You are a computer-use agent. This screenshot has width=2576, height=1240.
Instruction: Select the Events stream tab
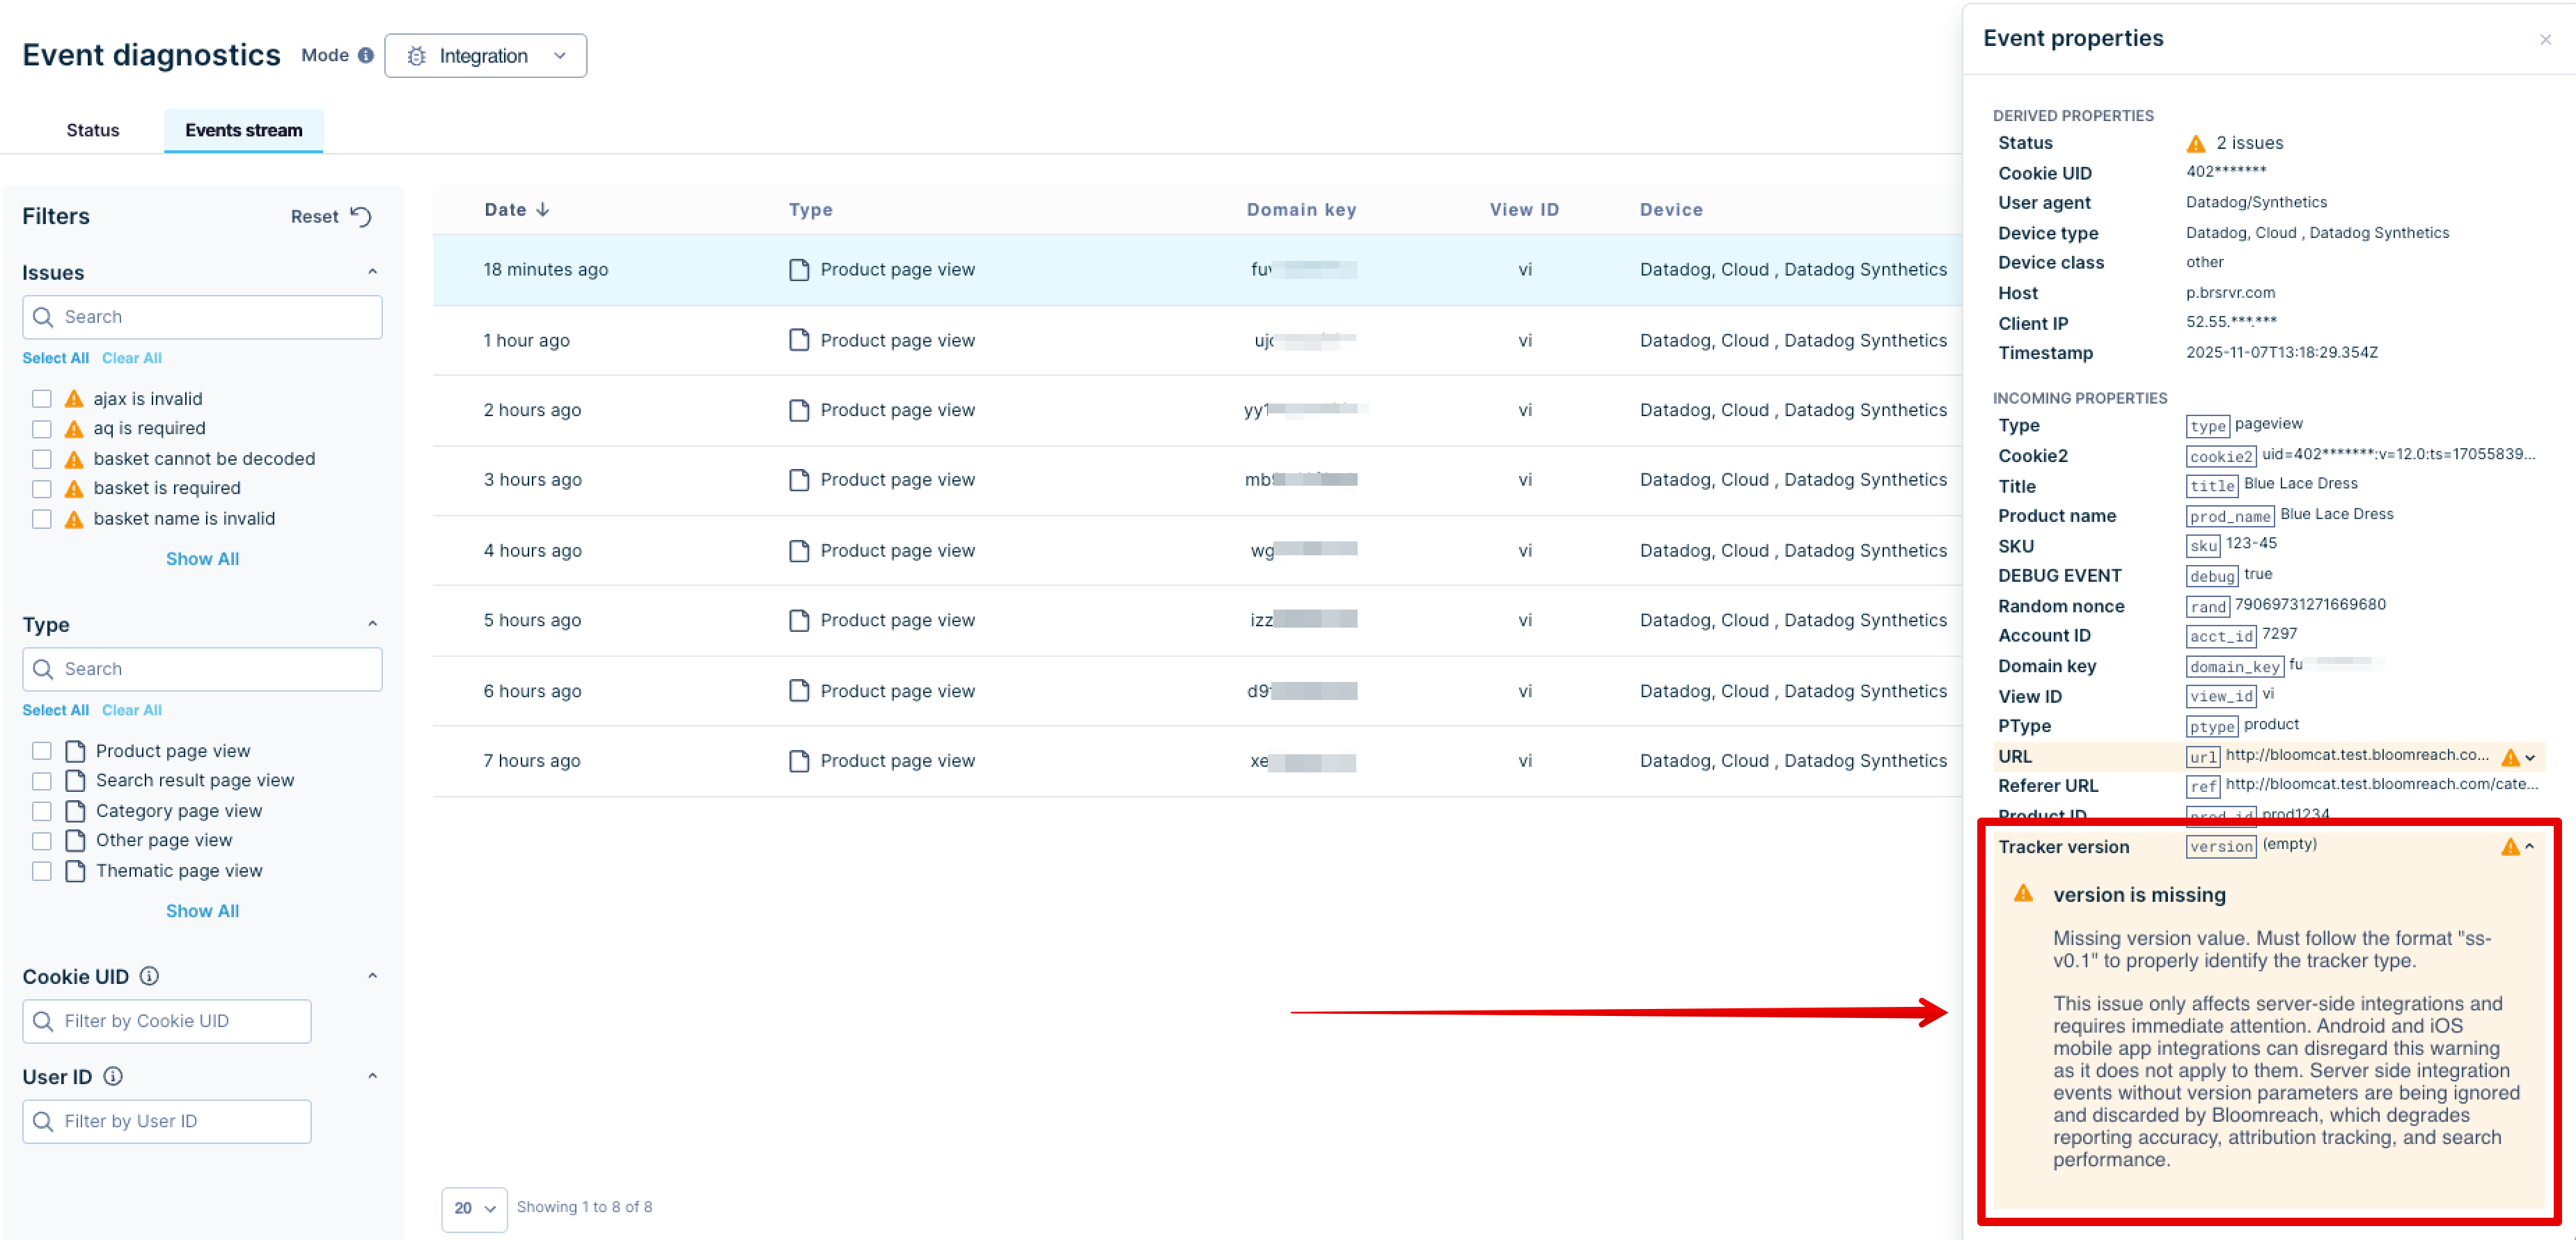243,130
